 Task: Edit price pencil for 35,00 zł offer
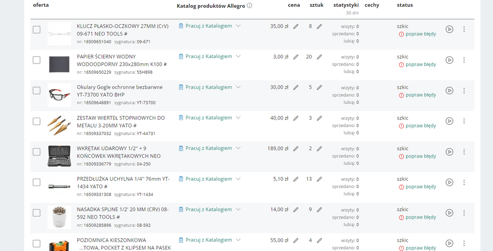pyautogui.click(x=296, y=27)
